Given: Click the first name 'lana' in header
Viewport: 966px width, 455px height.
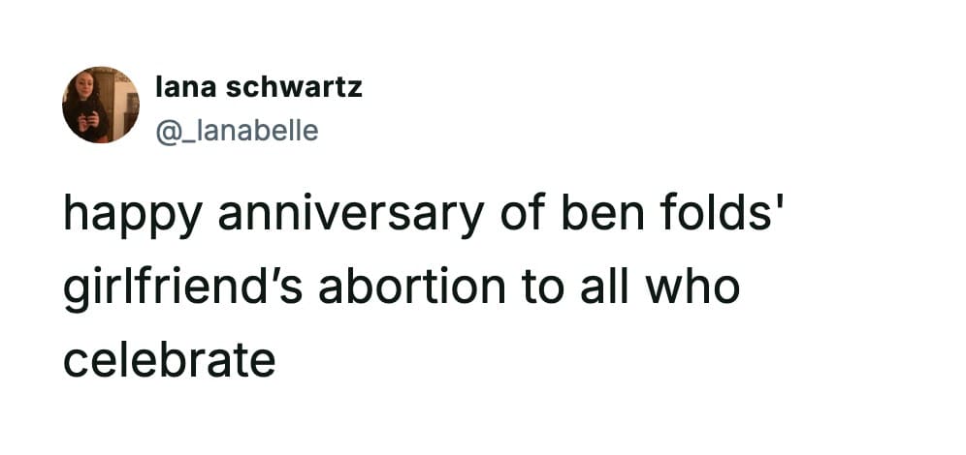Looking at the screenshot, I should (x=185, y=87).
